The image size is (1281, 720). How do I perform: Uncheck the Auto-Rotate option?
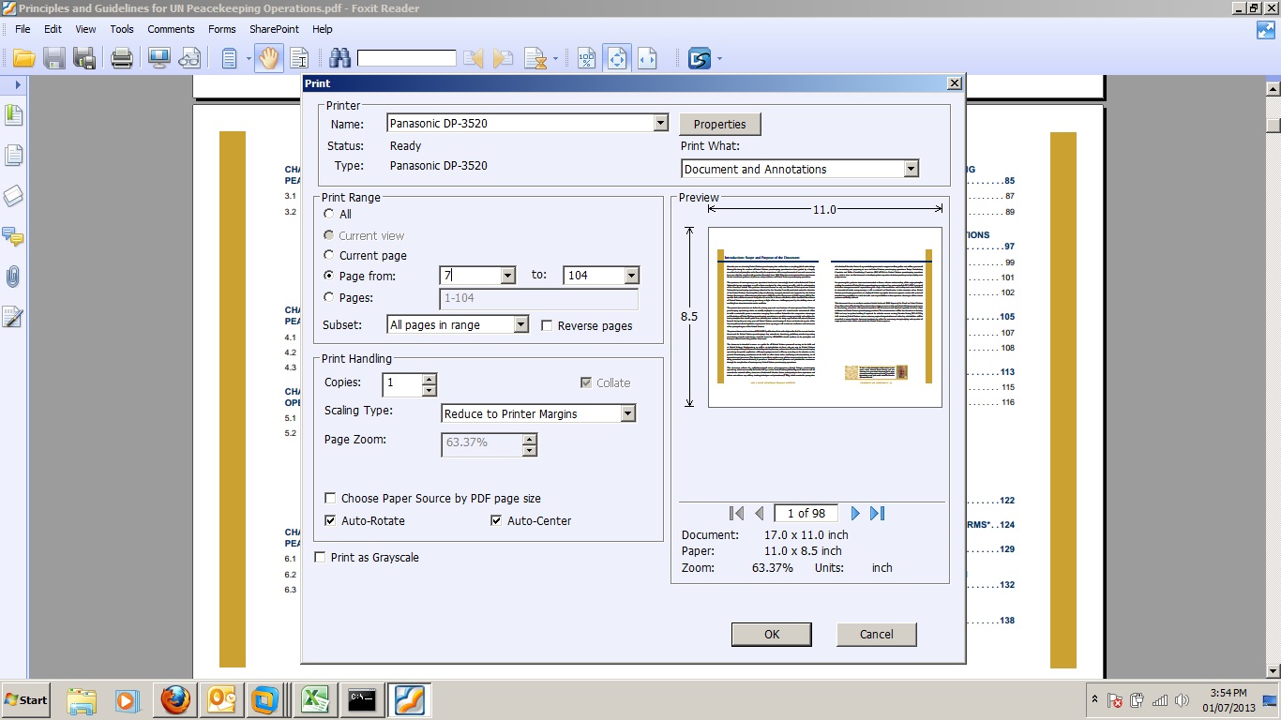pos(329,520)
